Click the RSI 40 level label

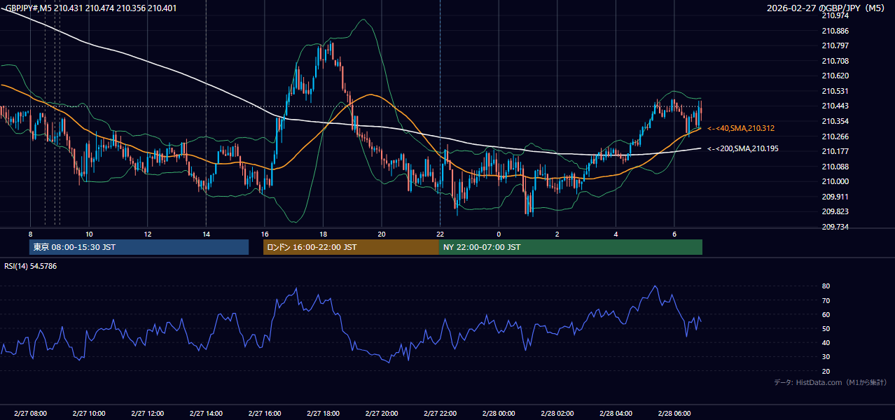(x=826, y=342)
